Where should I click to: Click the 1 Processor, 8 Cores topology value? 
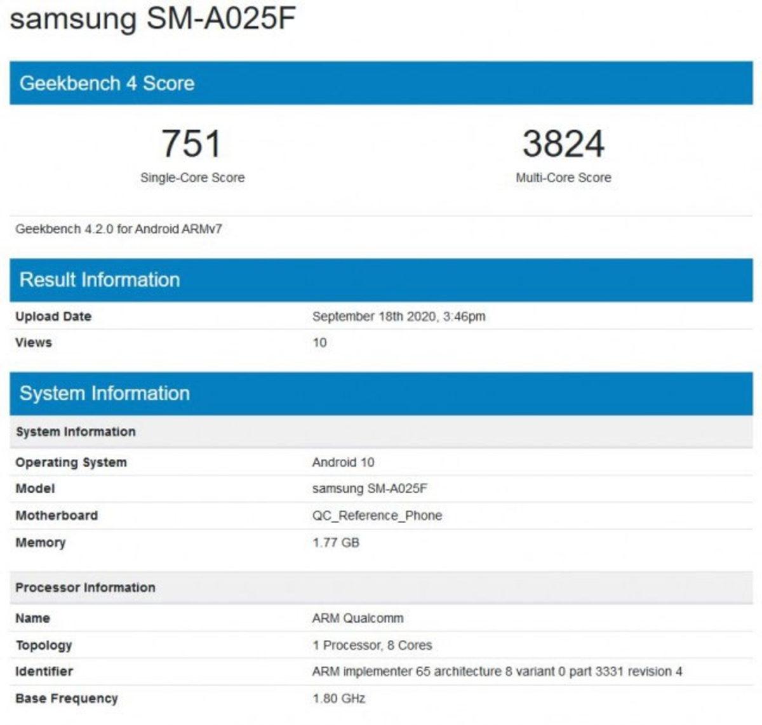[x=370, y=644]
